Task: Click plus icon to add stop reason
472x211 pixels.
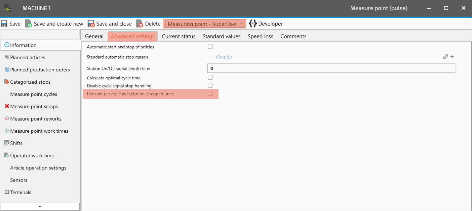Action: pos(452,57)
